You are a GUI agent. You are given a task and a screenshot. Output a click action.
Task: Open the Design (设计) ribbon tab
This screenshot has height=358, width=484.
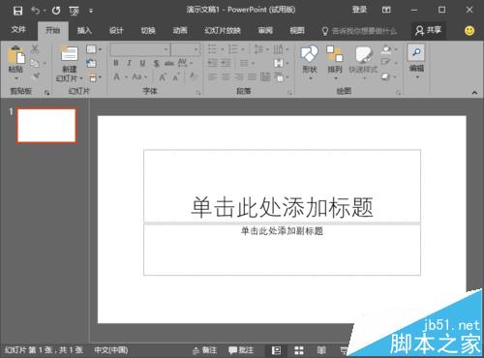pyautogui.click(x=116, y=31)
